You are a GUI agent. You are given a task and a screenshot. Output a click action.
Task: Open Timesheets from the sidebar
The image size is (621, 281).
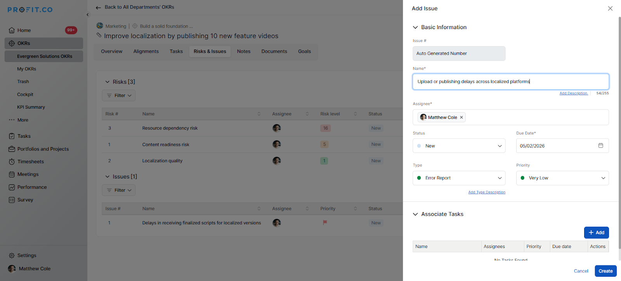pos(30,162)
